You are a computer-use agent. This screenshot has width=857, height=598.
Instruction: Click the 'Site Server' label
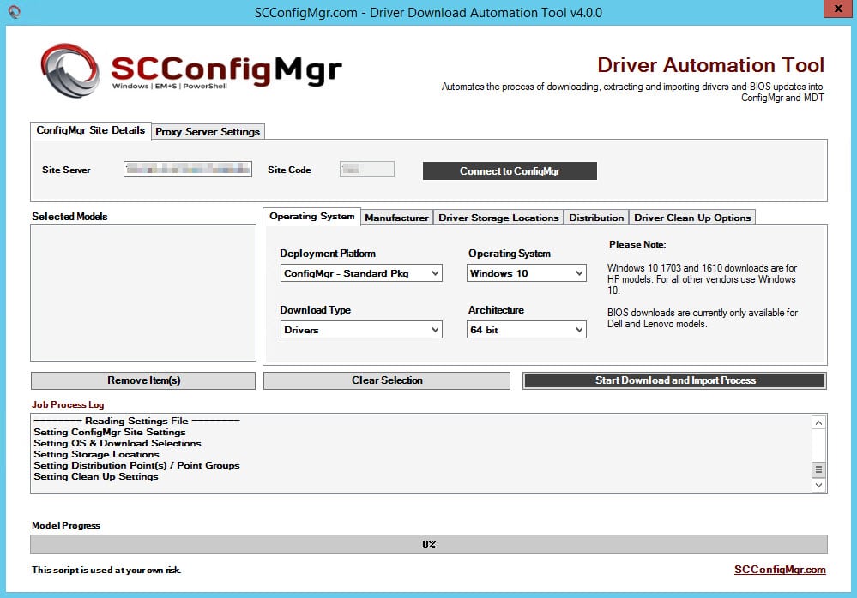click(x=66, y=170)
